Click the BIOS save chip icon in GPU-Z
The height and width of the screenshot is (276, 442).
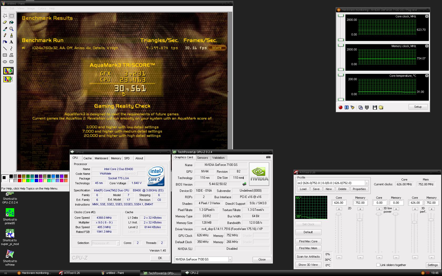(x=244, y=184)
